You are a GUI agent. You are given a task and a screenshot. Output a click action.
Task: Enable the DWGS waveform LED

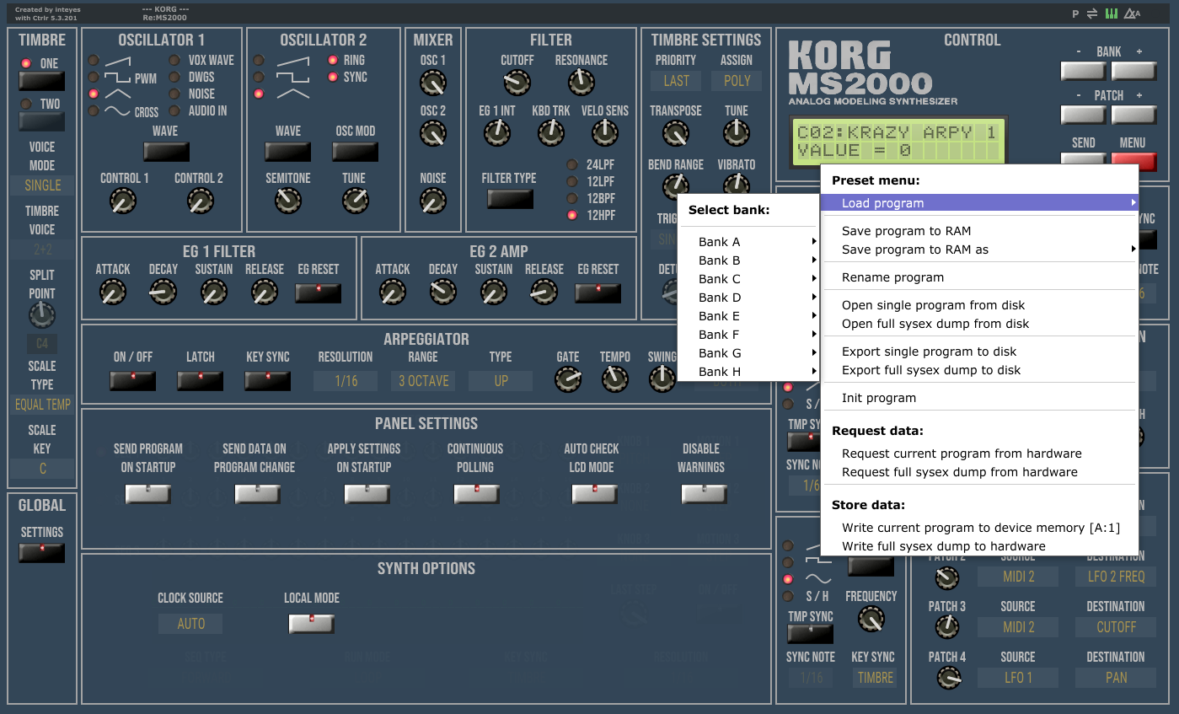[x=174, y=78]
